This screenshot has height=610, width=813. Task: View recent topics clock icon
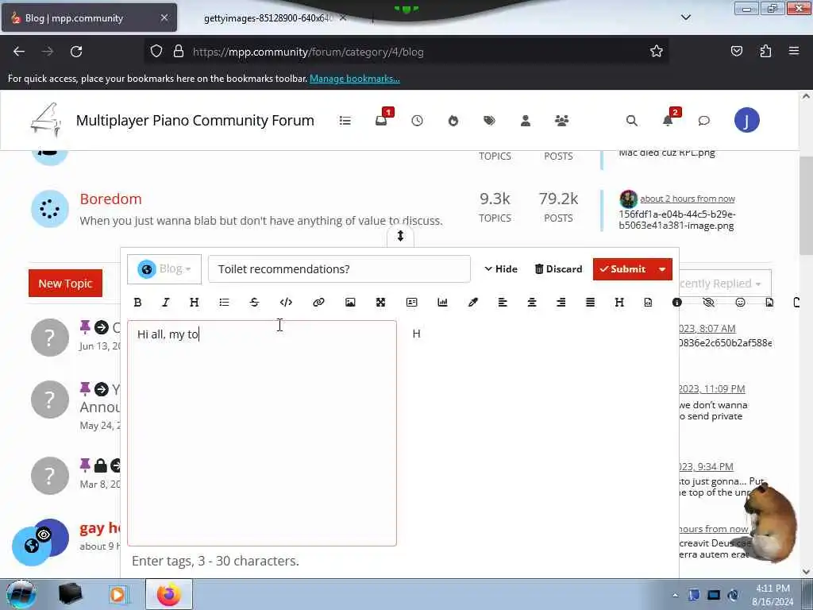pos(417,121)
